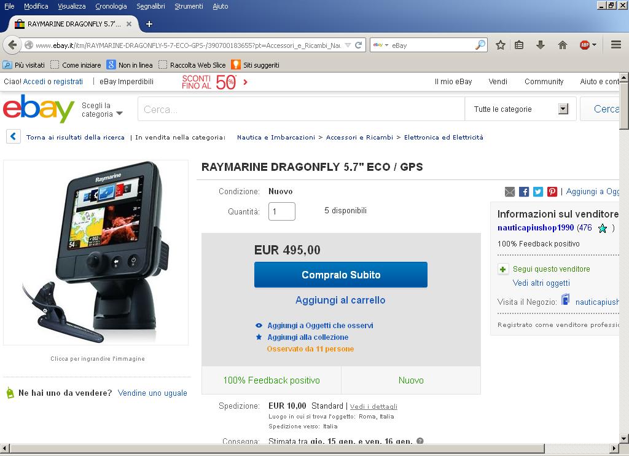The image size is (629, 456).
Task: Click the eBay Cerca search field
Action: 301,109
